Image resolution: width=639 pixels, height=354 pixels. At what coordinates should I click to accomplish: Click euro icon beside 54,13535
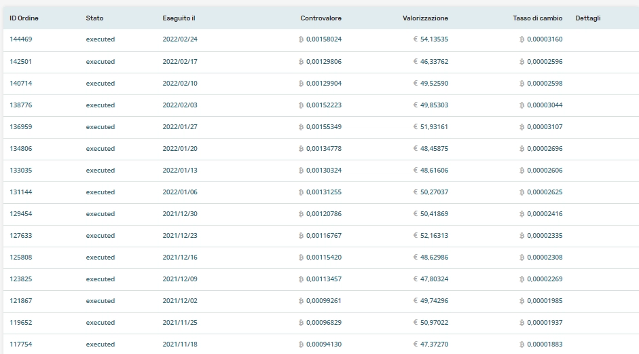(416, 39)
